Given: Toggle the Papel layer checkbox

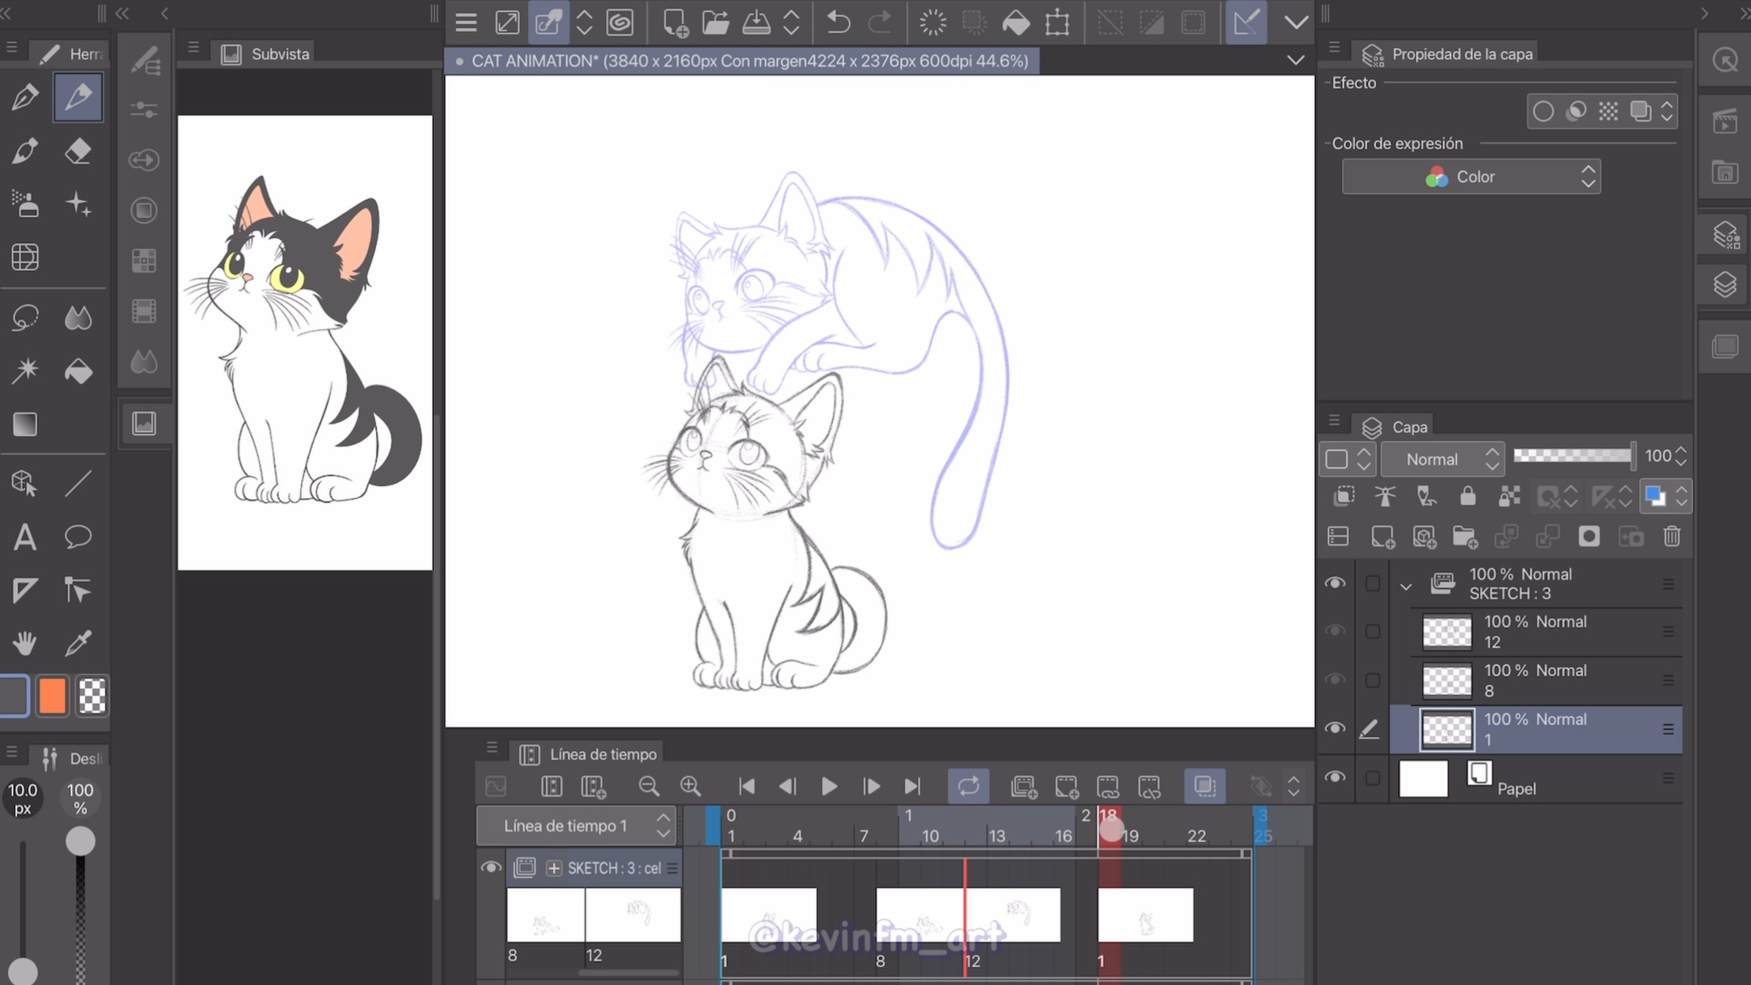Looking at the screenshot, I should (1373, 778).
